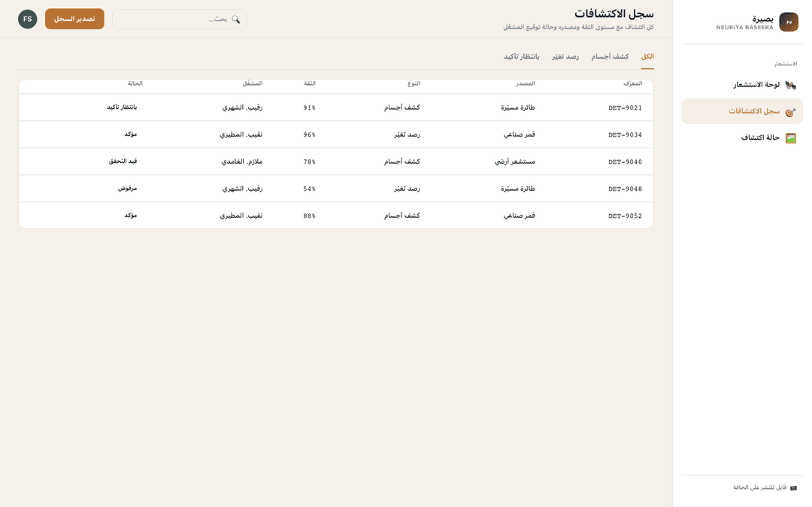This screenshot has width=812, height=507.
Task: Select detection DET-9048
Action: point(625,189)
